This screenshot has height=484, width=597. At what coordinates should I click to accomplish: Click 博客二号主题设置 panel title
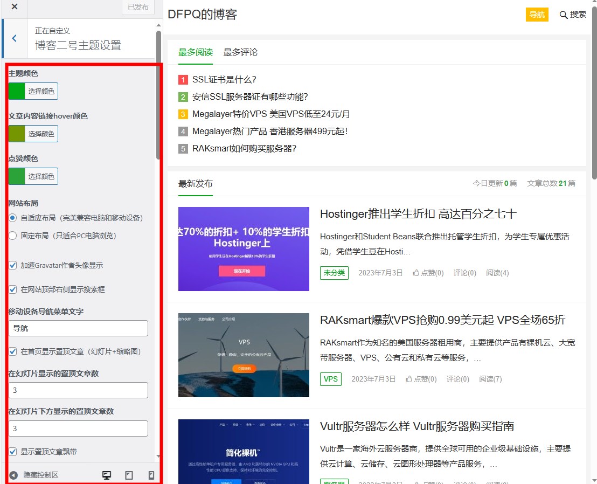point(78,45)
